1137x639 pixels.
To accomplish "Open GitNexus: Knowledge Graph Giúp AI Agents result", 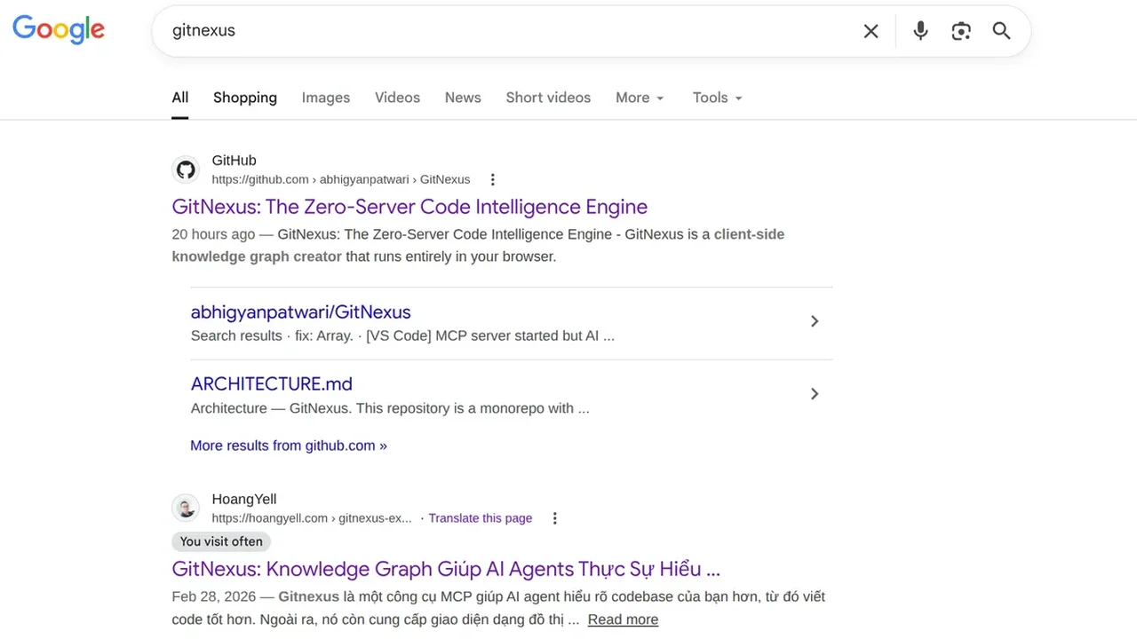I will (x=446, y=569).
